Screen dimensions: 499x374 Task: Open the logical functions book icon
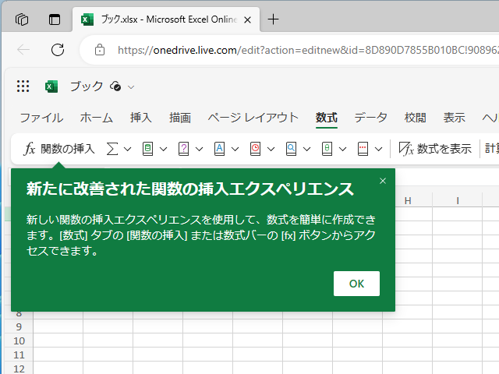183,149
